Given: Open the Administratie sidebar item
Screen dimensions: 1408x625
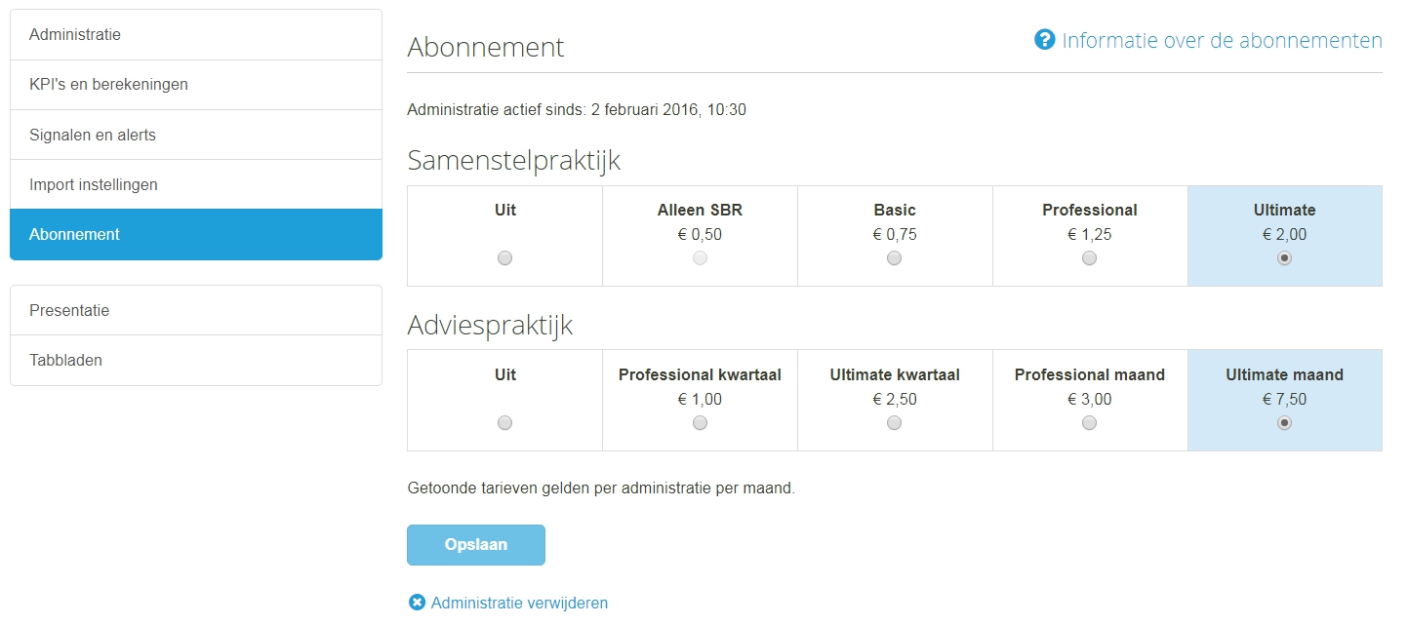Looking at the screenshot, I should click(196, 35).
